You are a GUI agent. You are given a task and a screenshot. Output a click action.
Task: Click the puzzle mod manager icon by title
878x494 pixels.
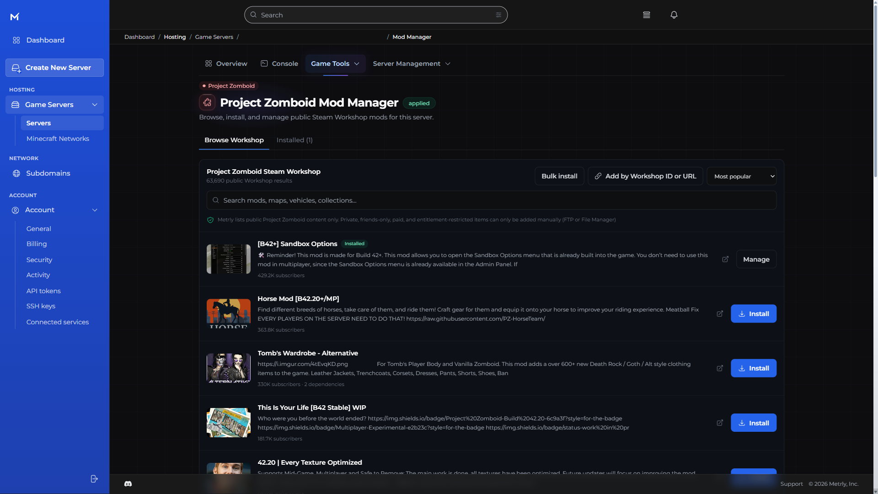click(x=207, y=102)
